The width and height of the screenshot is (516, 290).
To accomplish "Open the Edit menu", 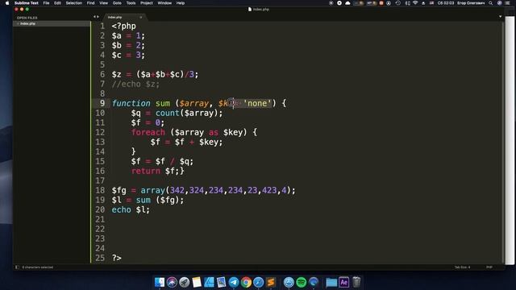I will coord(57,3).
